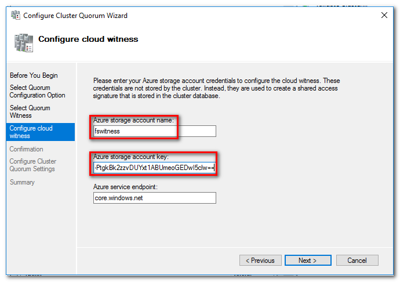The height and width of the screenshot is (282, 400).
Task: Click the Azure storage account name field
Action: click(155, 131)
